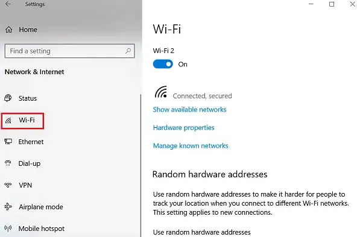Screen dimensions: 360x237
Task: Click the Dial-up phone icon
Action: coord(8,163)
